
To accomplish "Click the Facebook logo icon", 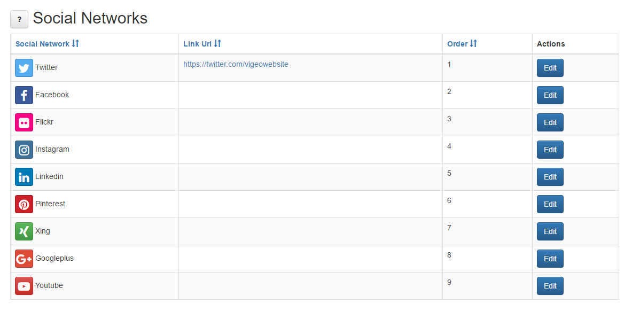I will (24, 95).
